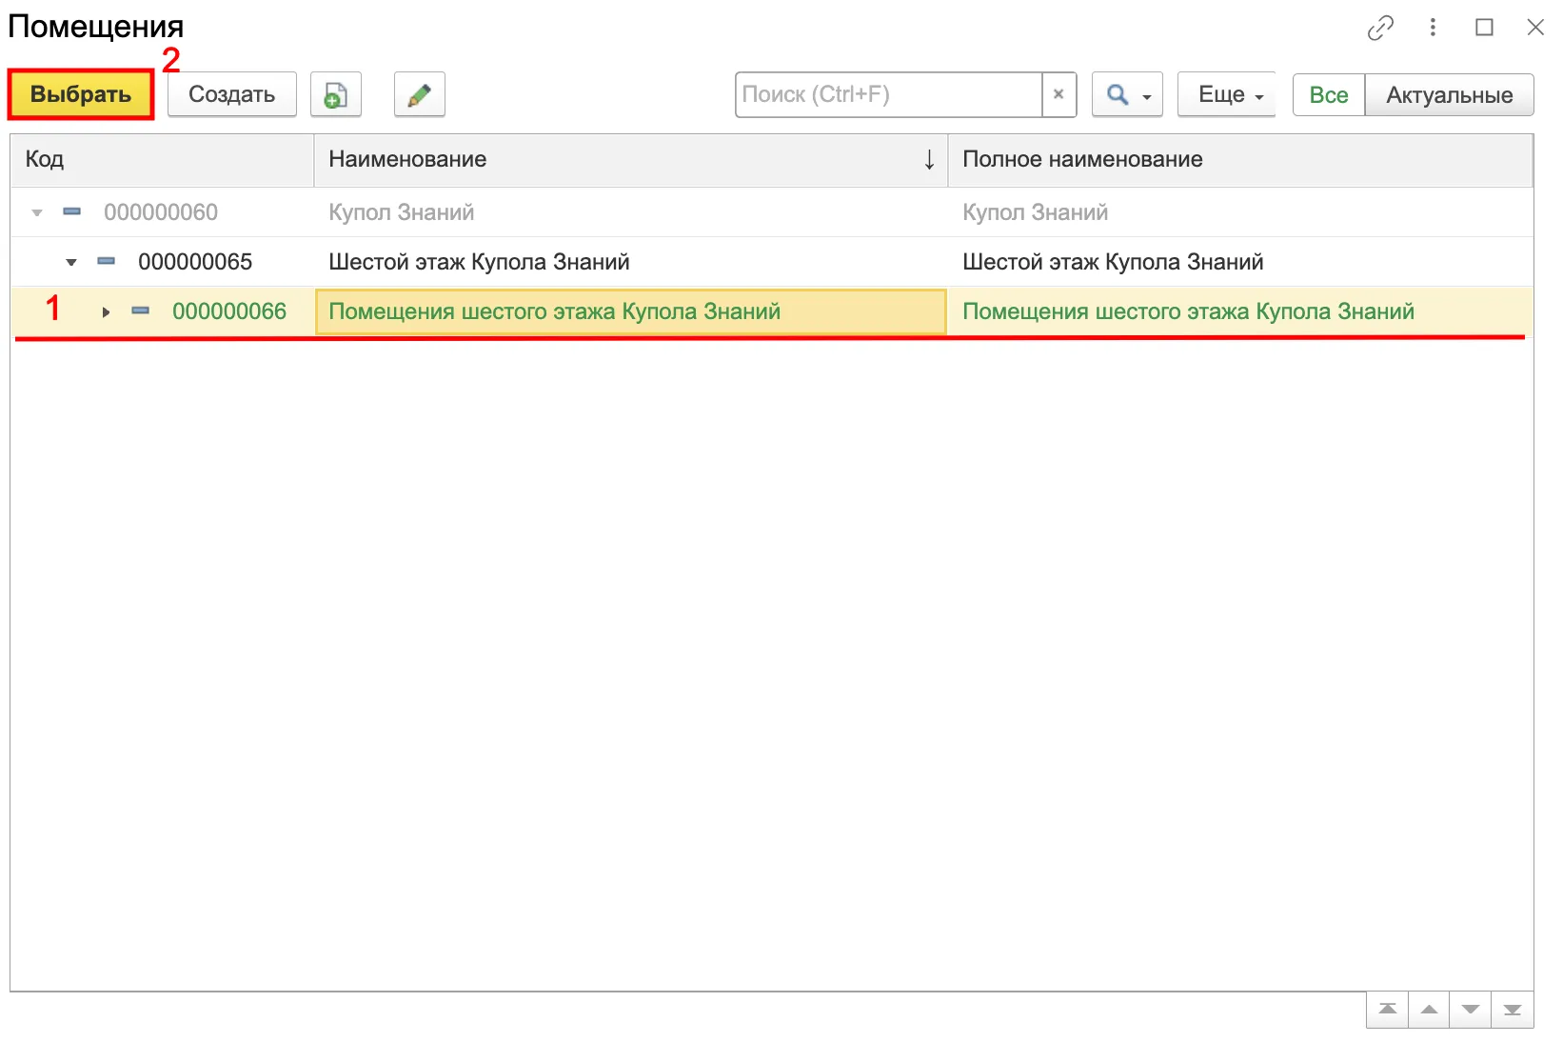Image resolution: width=1563 pixels, height=1042 pixels.
Task: Select folder icon of row 000000060
Action: 71,211
